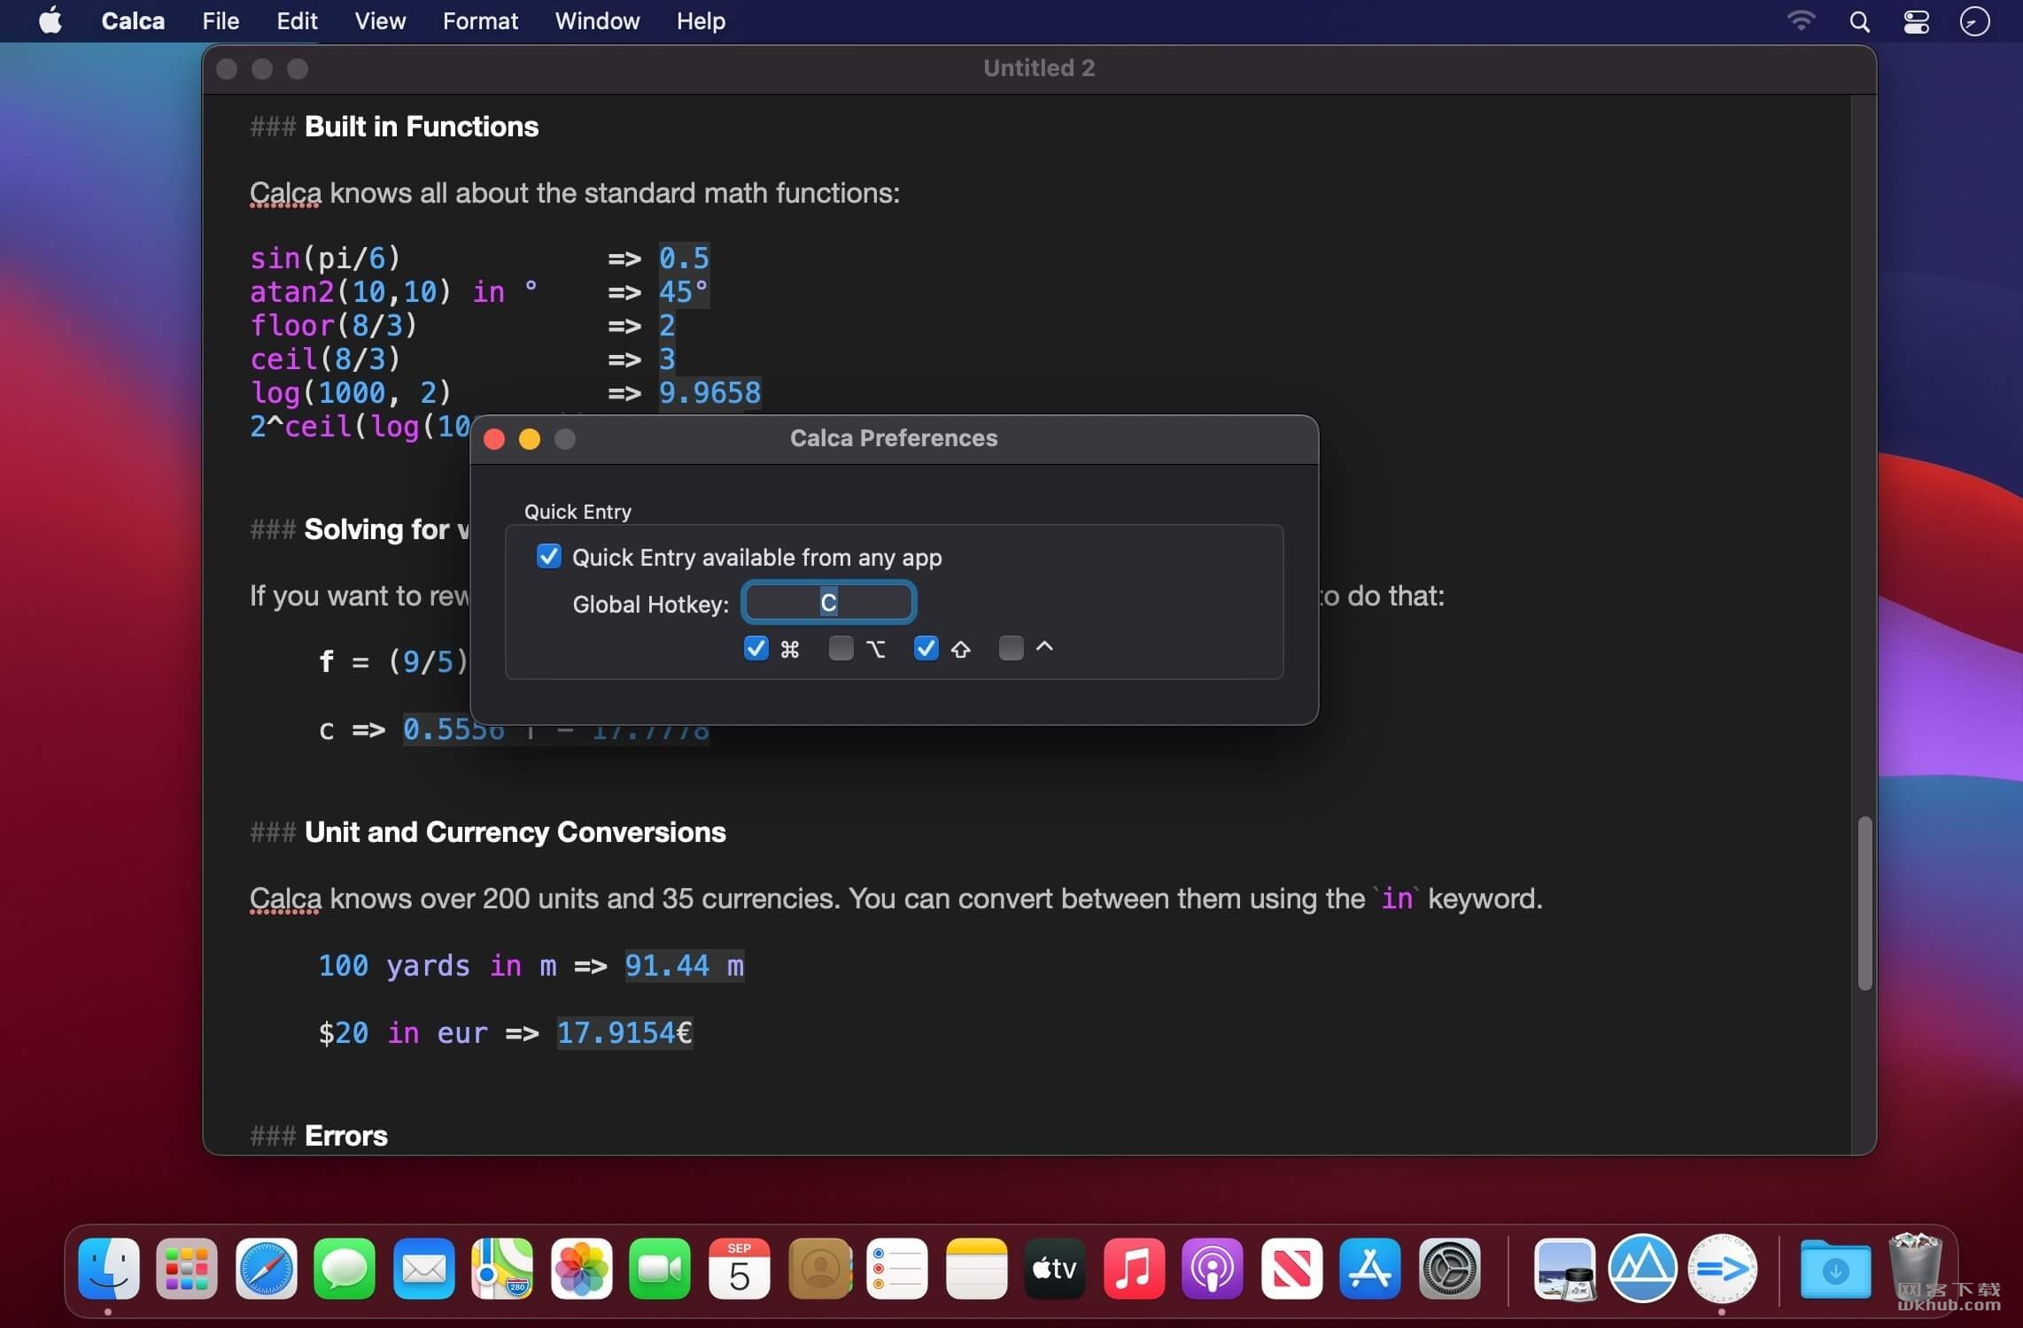
Task: Launch Safari from the Dock
Action: 266,1268
